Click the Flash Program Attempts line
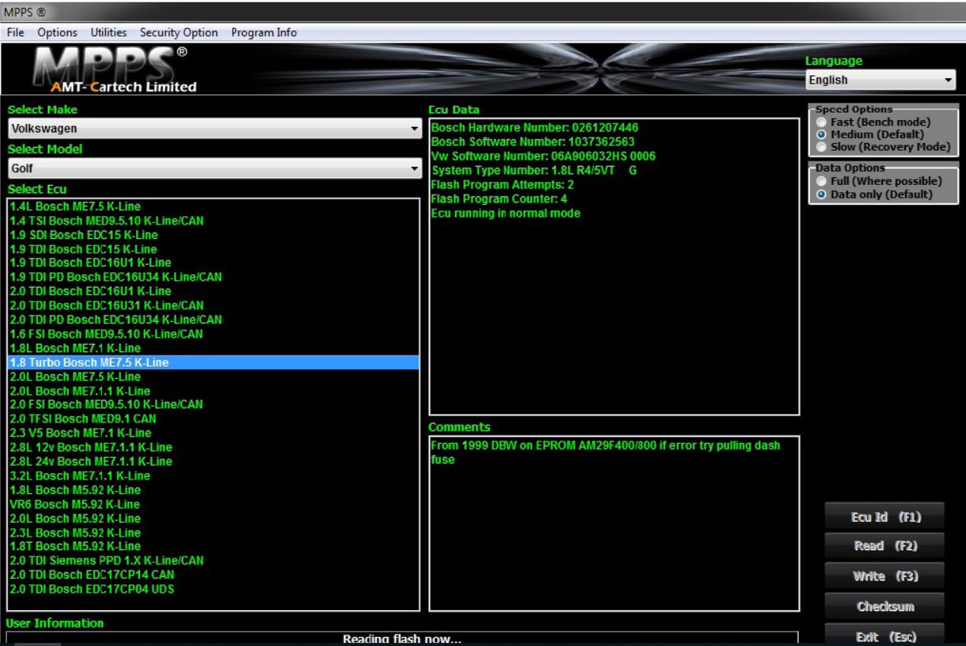 (x=502, y=185)
